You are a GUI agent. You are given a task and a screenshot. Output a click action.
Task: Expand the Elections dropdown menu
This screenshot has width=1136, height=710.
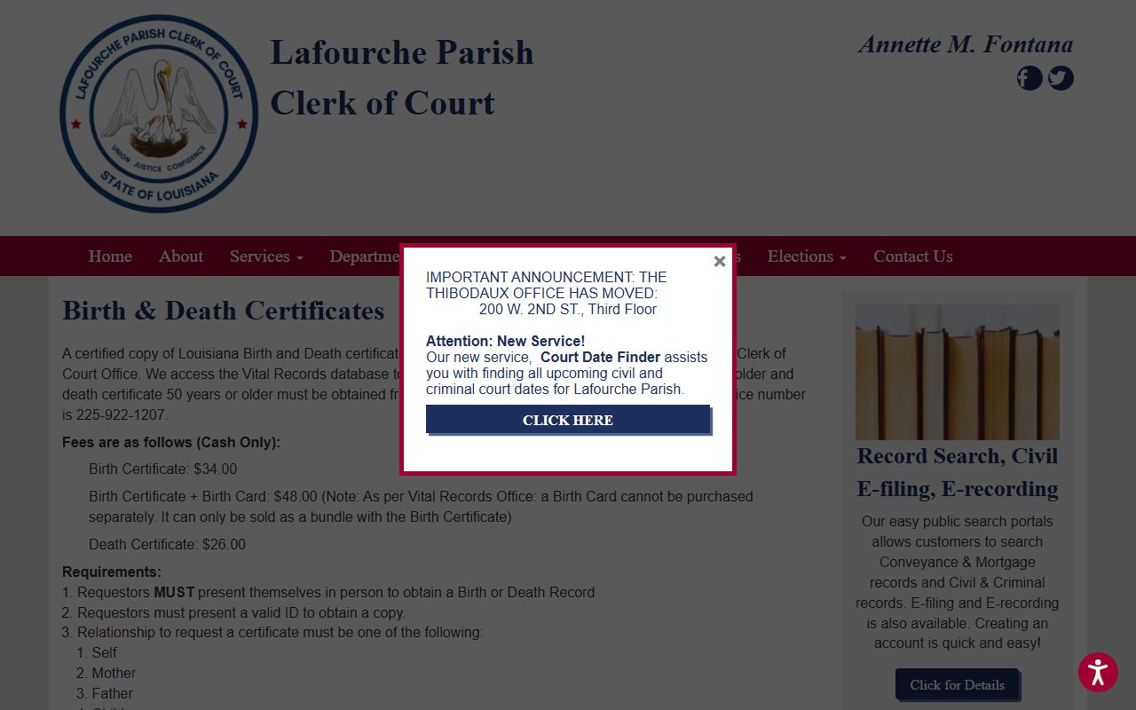point(807,256)
